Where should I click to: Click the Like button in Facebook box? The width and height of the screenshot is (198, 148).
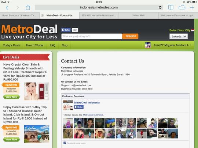[79, 107]
